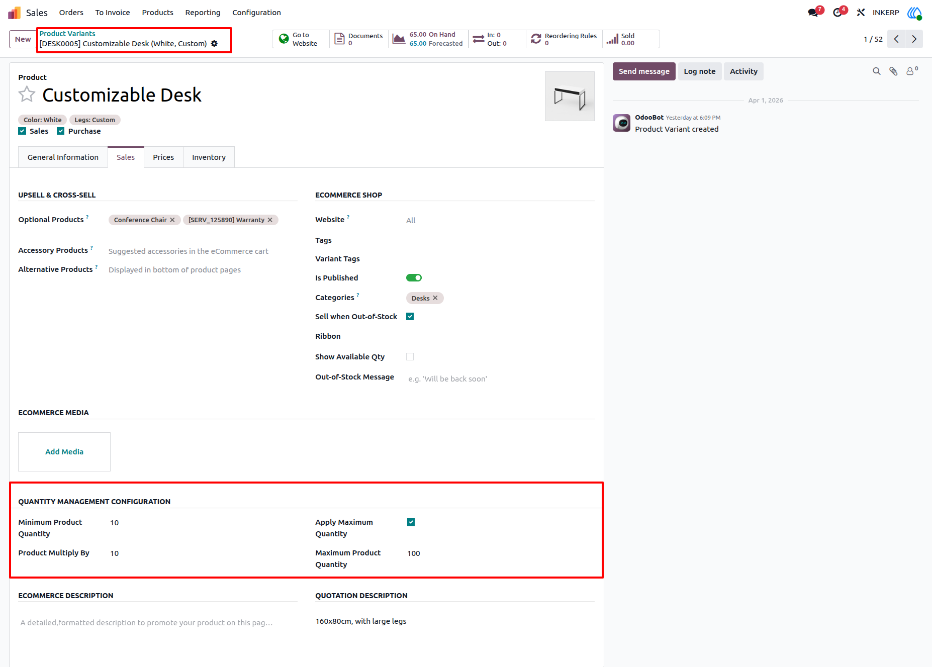This screenshot has height=667, width=932.
Task: Edit the Minimum Product Quantity field
Action: click(202, 523)
